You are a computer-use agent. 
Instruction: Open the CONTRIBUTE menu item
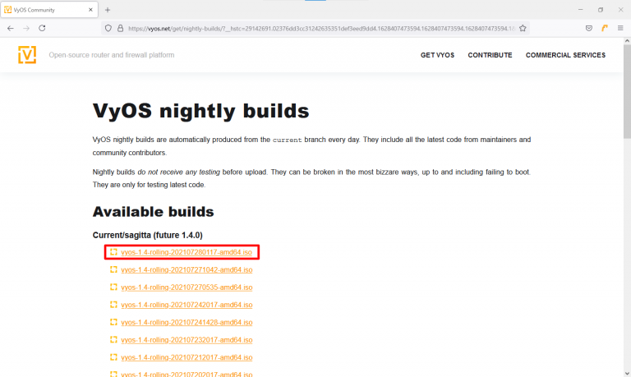[x=490, y=55]
